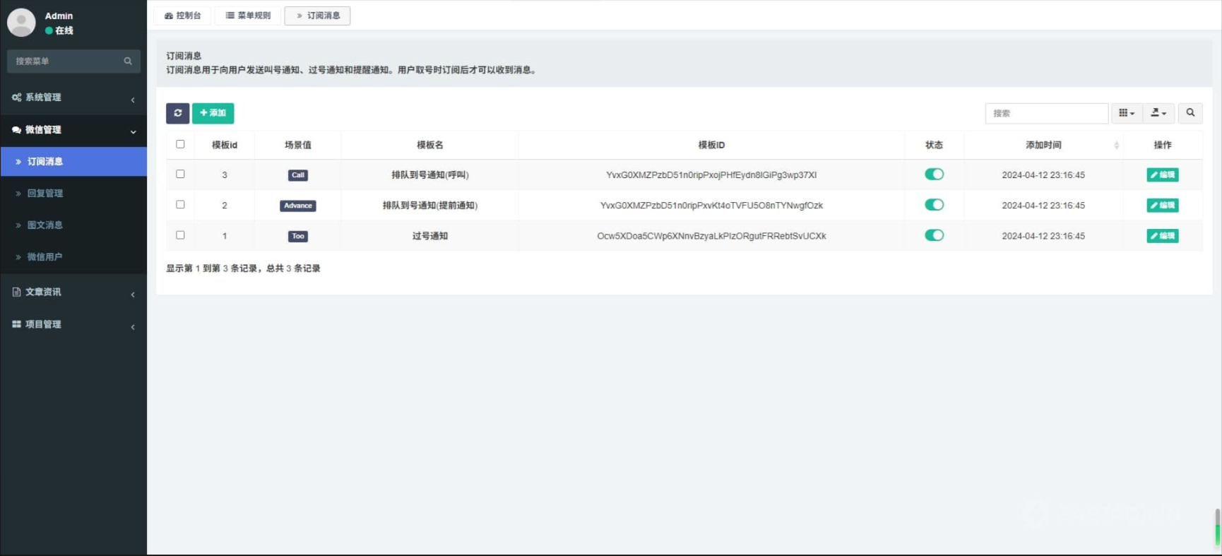The height and width of the screenshot is (556, 1222).
Task: Click the search magnifier button beside export
Action: pos(1190,113)
